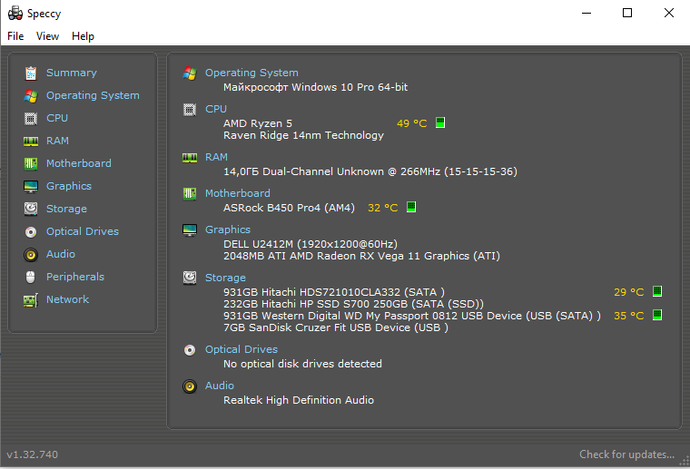Click the motherboard temperature value 32 °C
Image resolution: width=690 pixels, height=469 pixels.
pyautogui.click(x=383, y=208)
